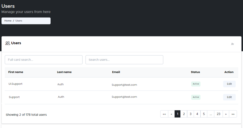Jump to last page using double-right arrows

[233, 114]
